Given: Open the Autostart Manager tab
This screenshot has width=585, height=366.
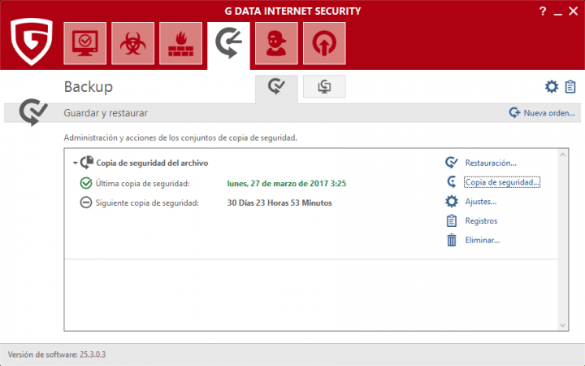Looking at the screenshot, I should [324, 43].
